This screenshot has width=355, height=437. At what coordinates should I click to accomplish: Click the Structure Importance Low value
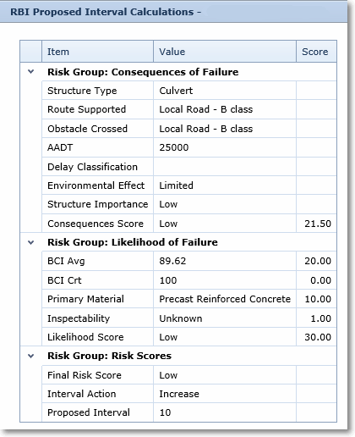click(168, 204)
